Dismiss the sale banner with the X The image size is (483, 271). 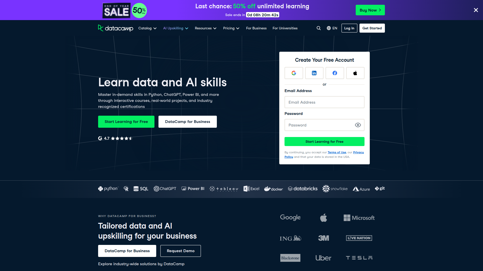(x=476, y=10)
